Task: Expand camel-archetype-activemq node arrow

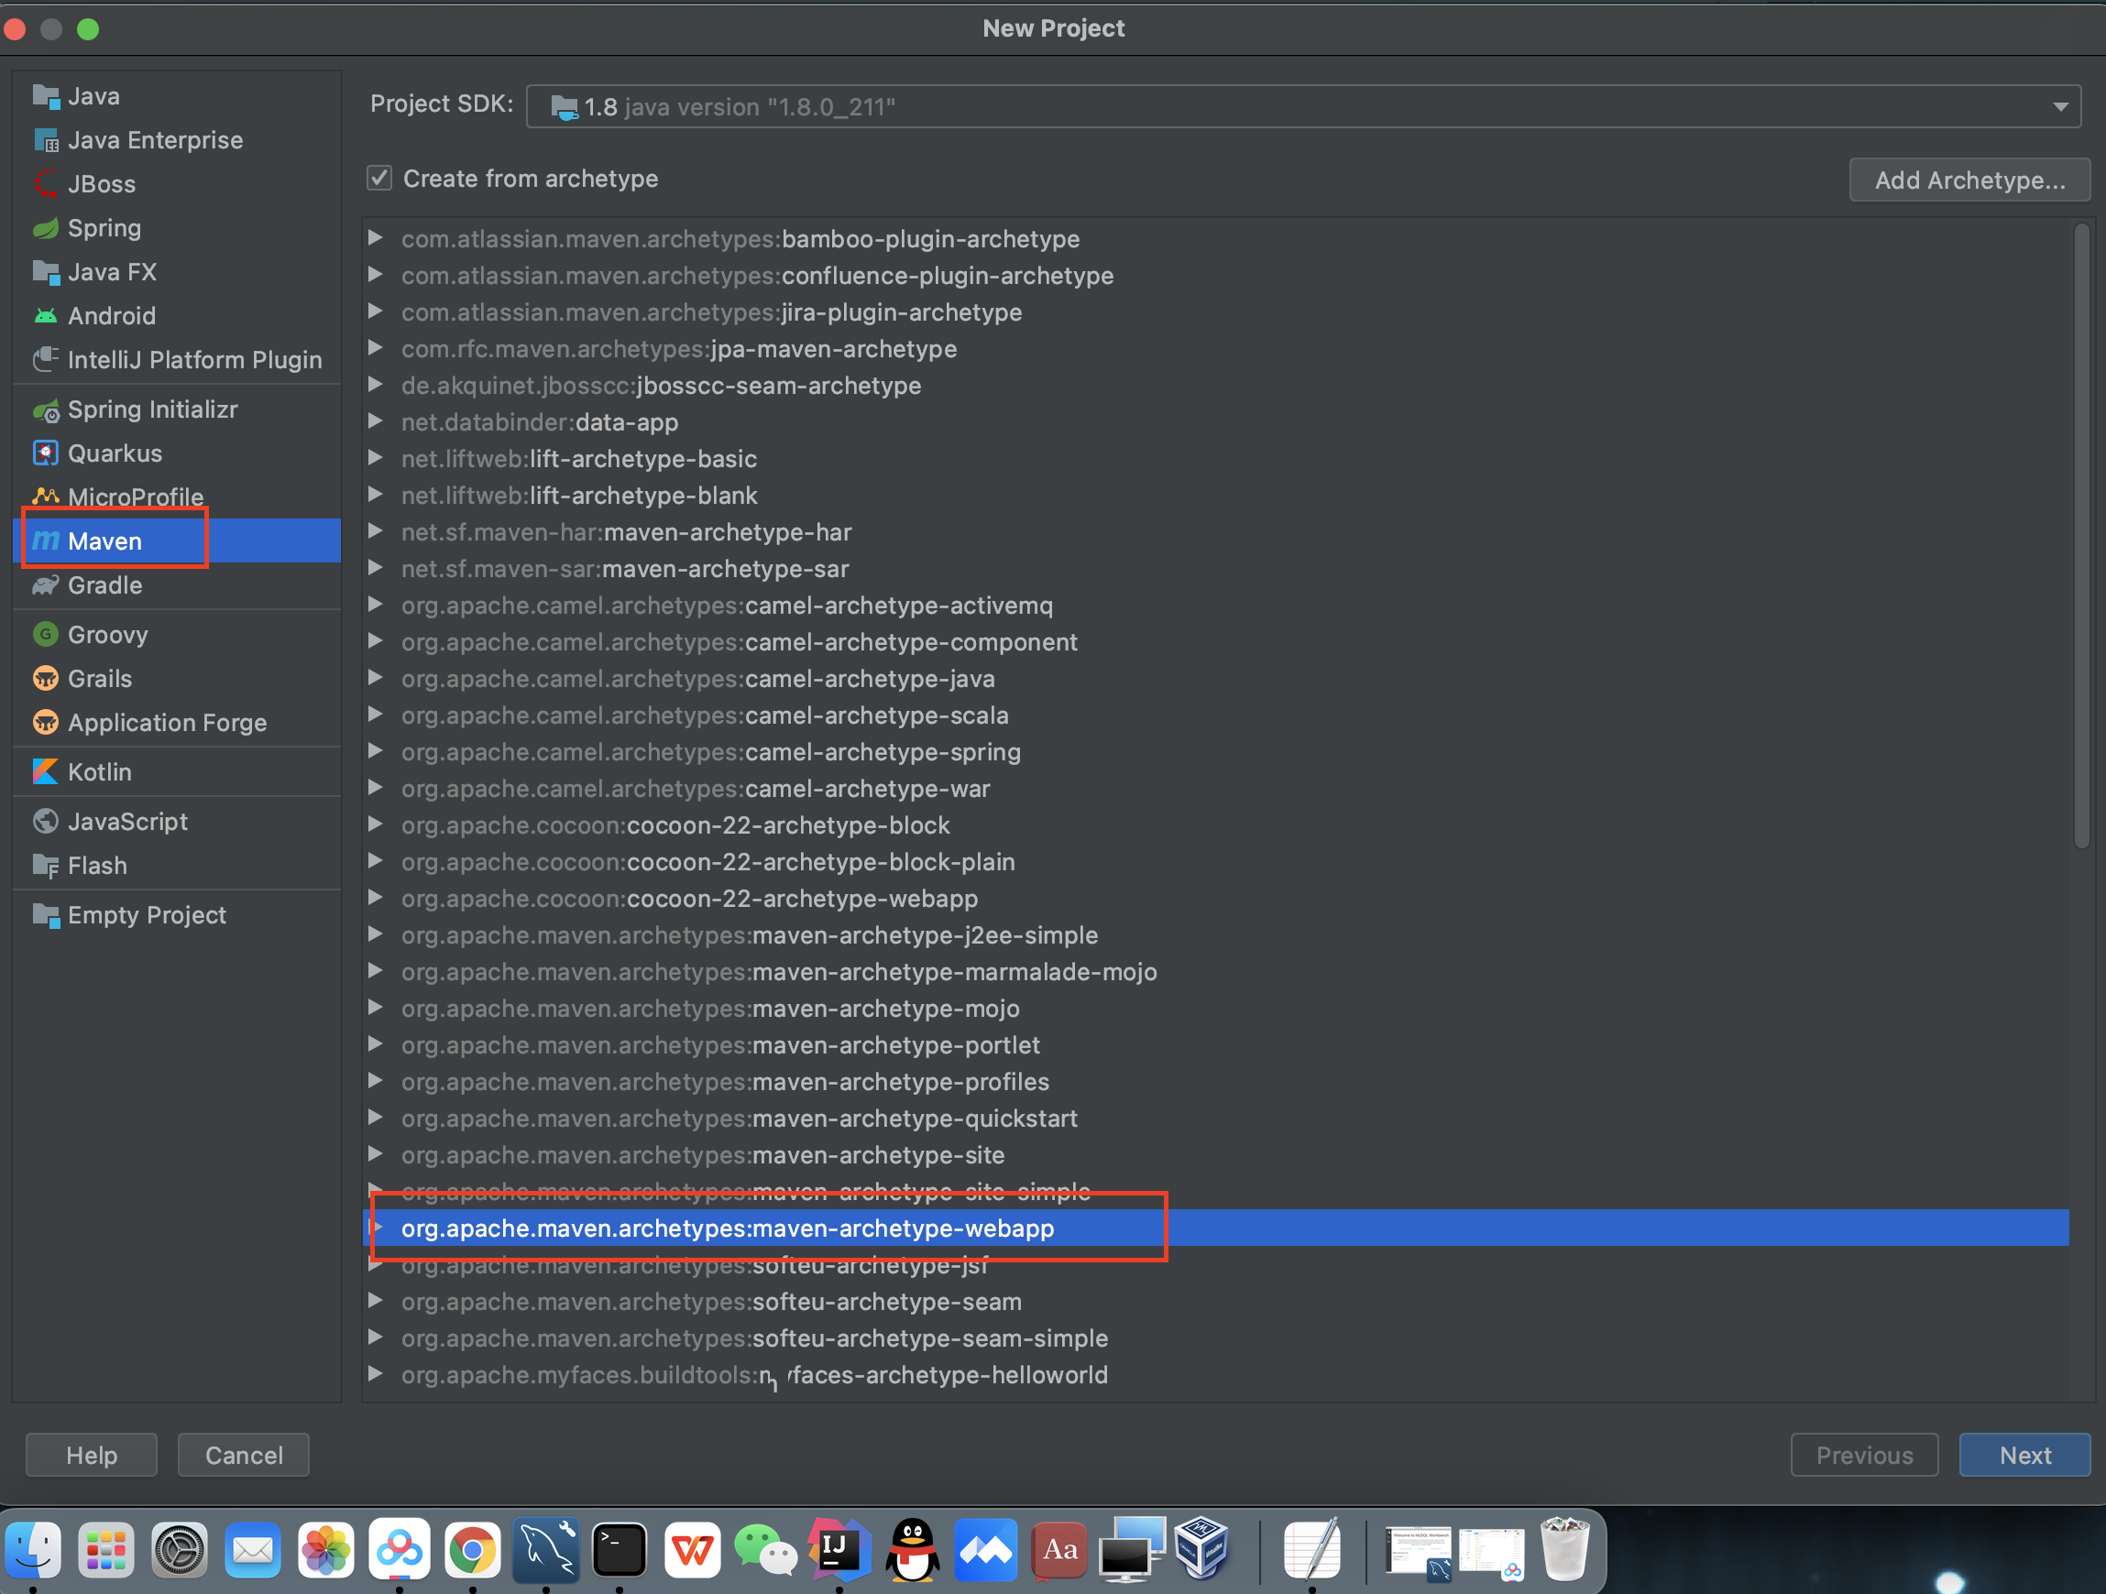Action: [x=375, y=605]
